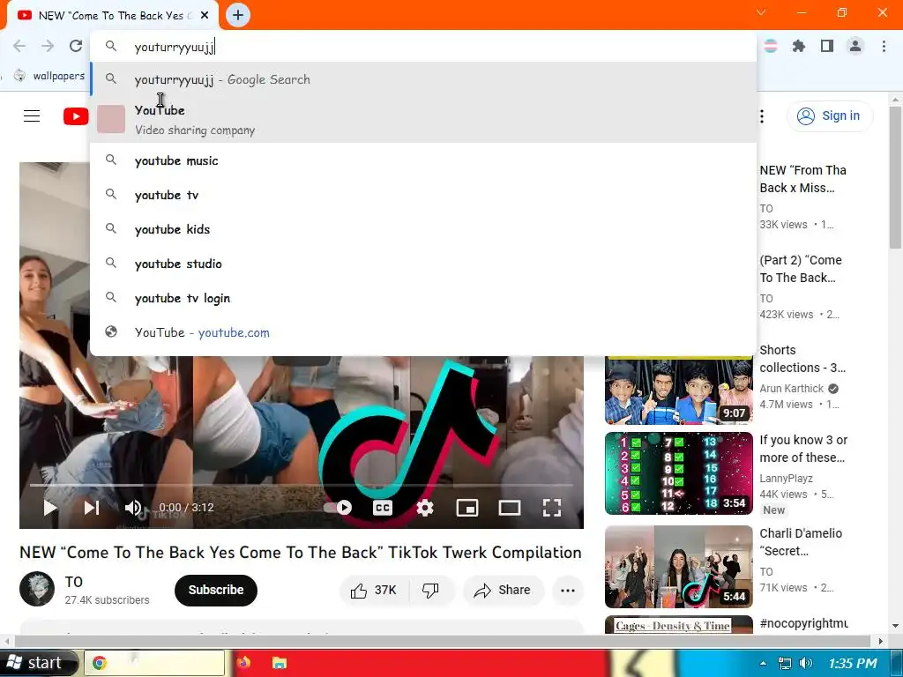
Task: Close the YouTube tab
Action: [x=205, y=16]
